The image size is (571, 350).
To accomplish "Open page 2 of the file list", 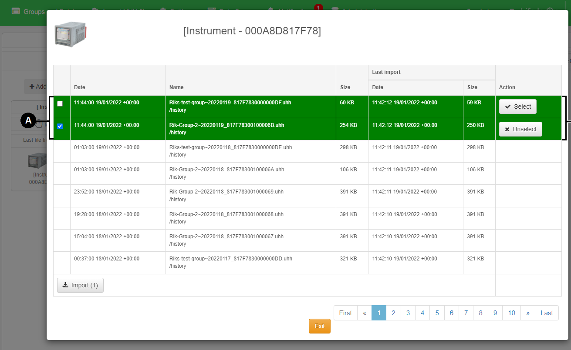I will 393,313.
